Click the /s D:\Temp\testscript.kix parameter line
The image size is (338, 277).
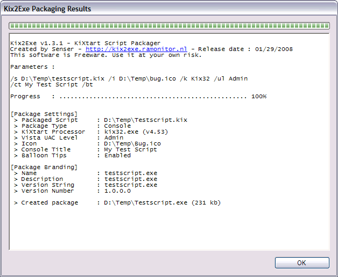click(x=129, y=78)
